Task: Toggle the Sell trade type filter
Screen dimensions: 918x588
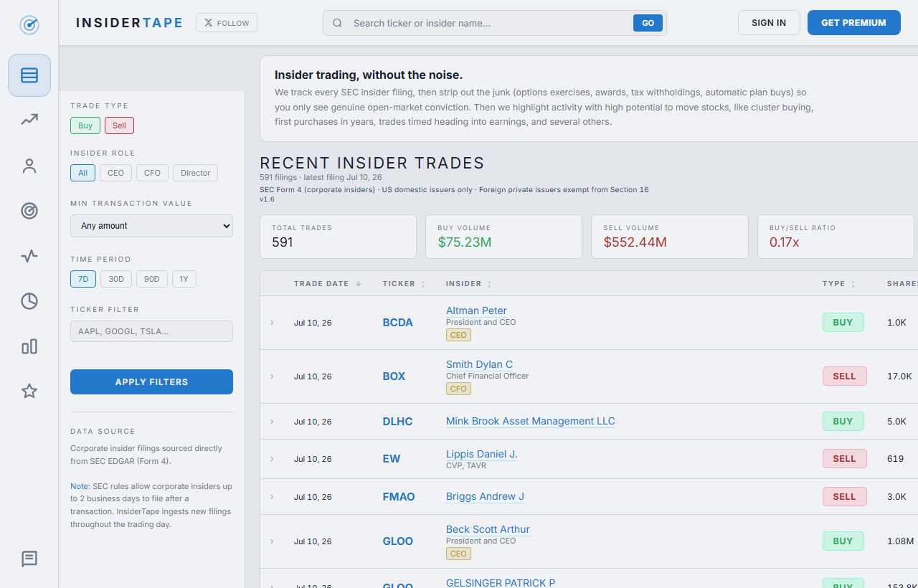Action: (x=119, y=125)
